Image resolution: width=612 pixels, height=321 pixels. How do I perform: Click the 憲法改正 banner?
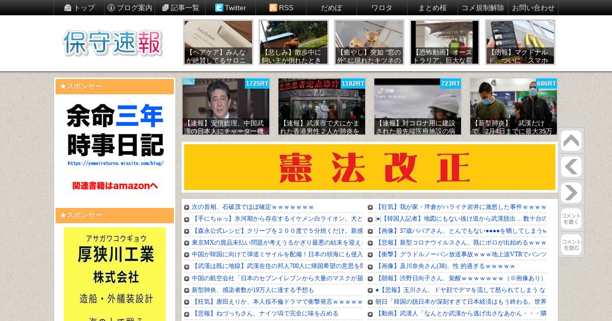(x=370, y=167)
